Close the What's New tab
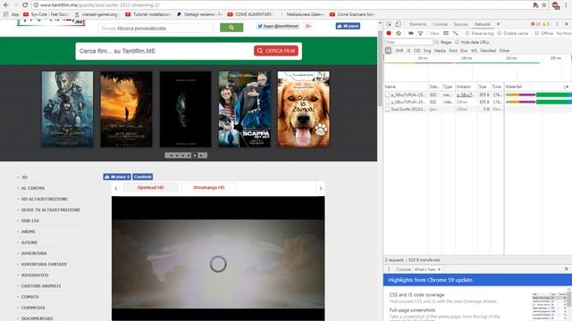 pyautogui.click(x=439, y=269)
